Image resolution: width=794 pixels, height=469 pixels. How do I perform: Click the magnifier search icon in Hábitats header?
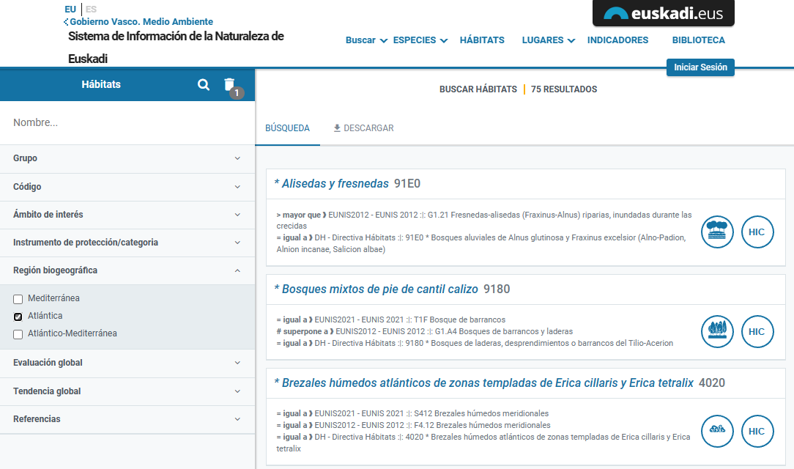204,85
